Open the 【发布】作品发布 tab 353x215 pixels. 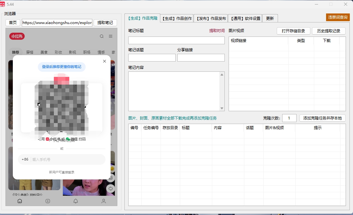pos(211,19)
